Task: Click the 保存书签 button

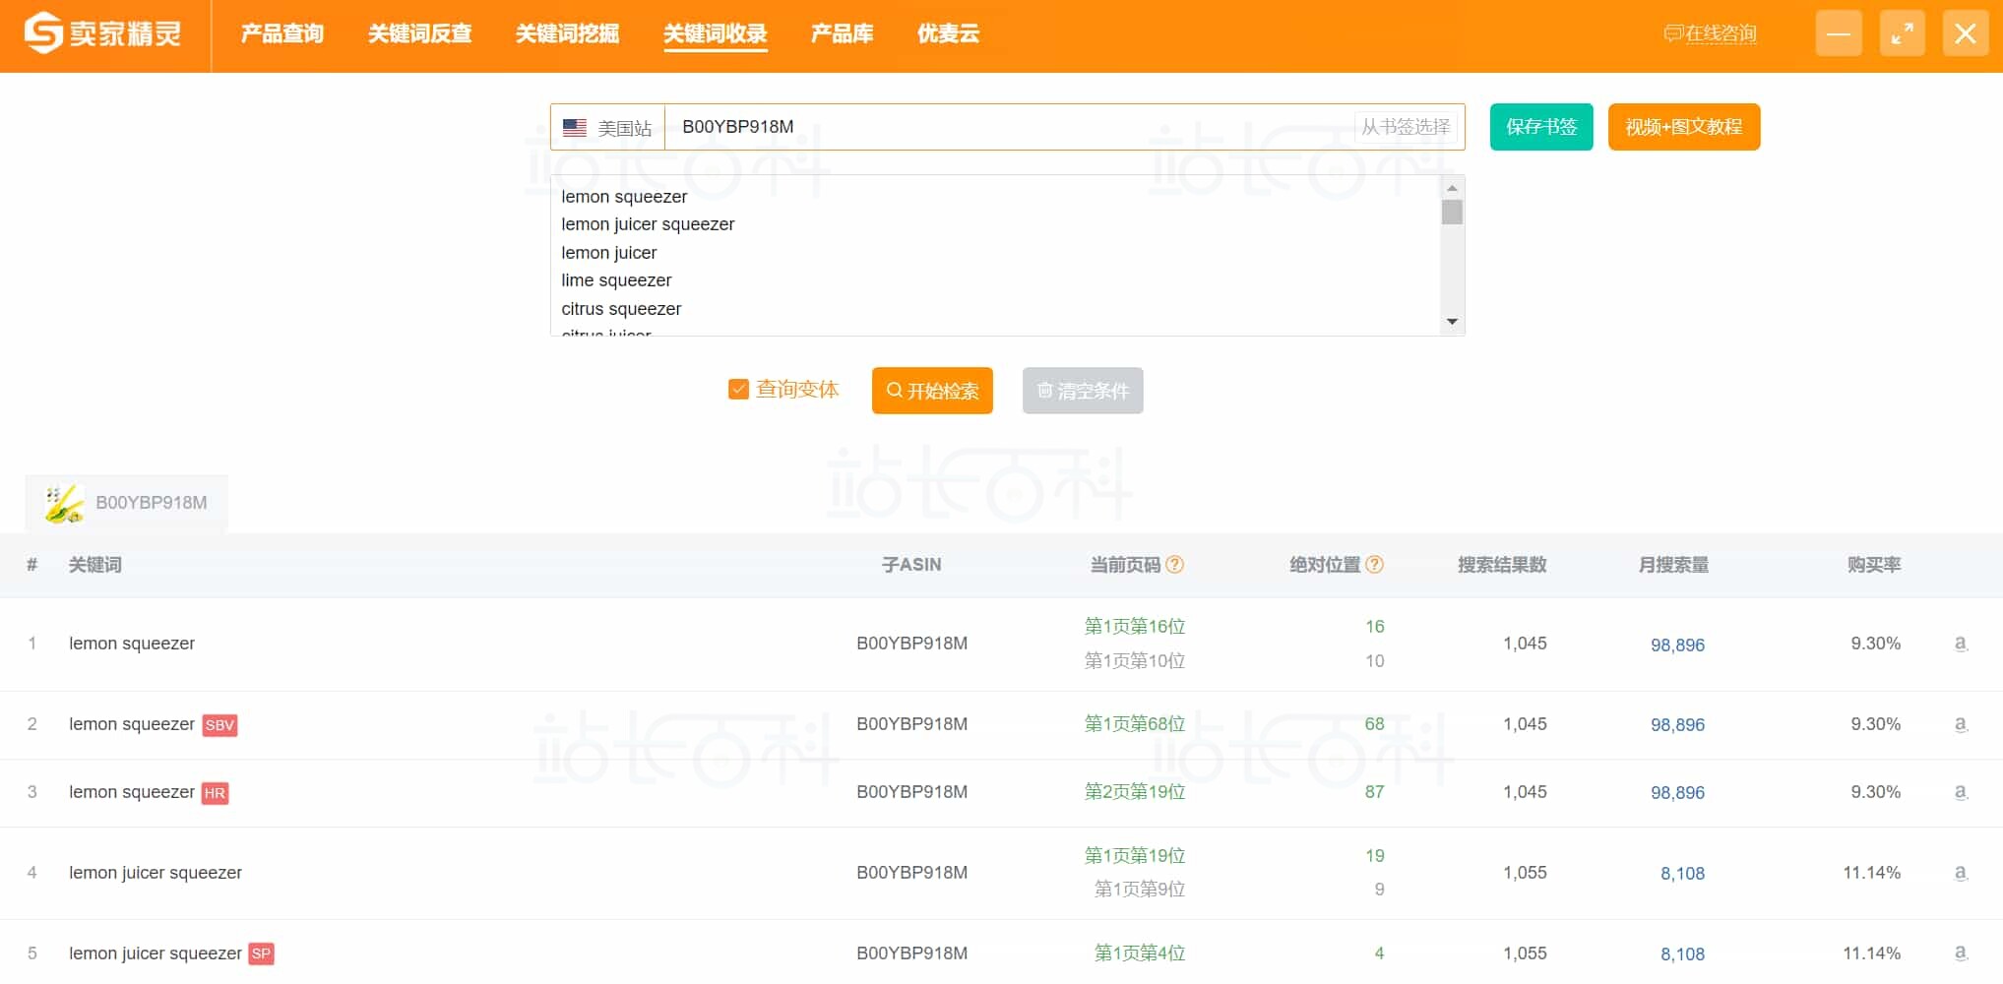Action: [x=1541, y=127]
